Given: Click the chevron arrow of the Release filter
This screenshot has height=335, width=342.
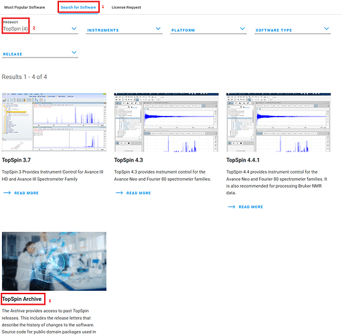Looking at the screenshot, I should tap(74, 52).
